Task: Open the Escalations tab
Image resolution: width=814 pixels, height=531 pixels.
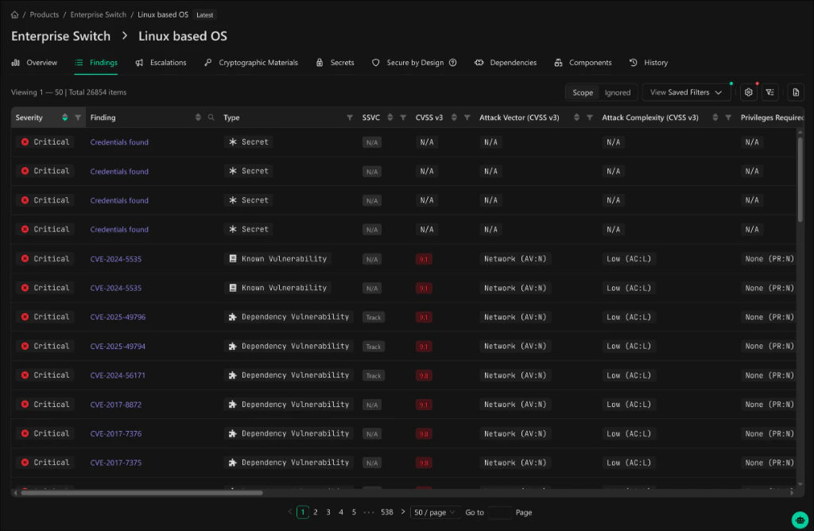Action: (161, 62)
